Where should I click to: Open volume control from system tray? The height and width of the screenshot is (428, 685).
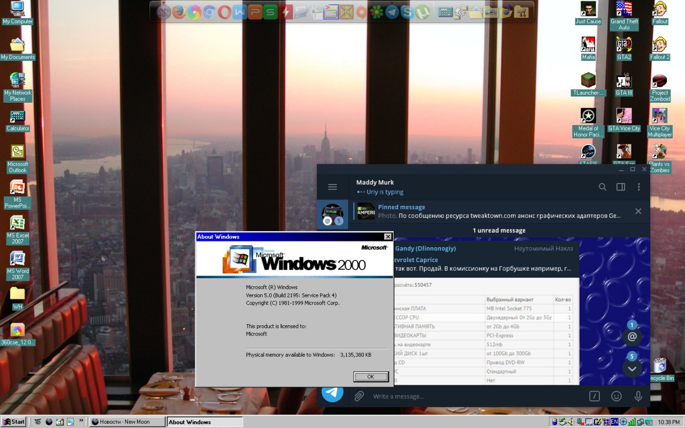pos(570,422)
